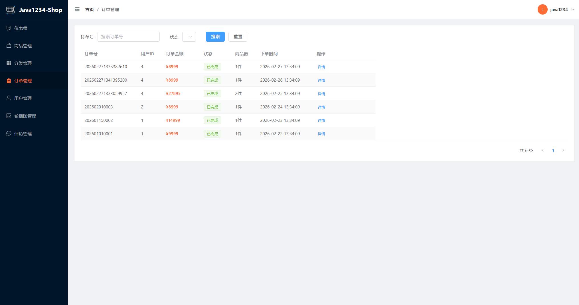579x305 pixels.
Task: Click the product management bag icon
Action: (x=9, y=45)
